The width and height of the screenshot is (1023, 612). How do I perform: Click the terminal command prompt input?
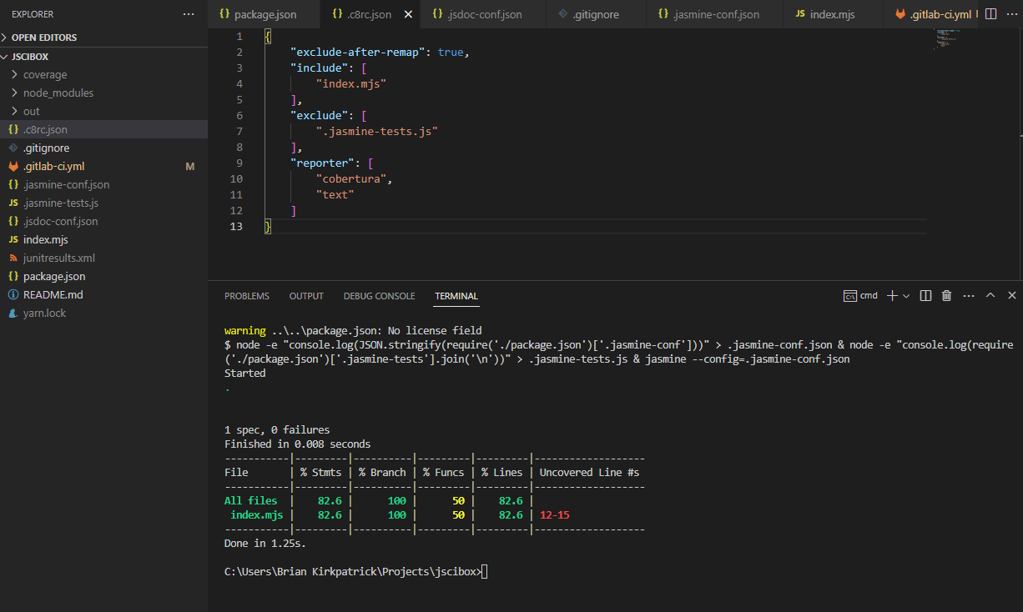[x=485, y=571]
